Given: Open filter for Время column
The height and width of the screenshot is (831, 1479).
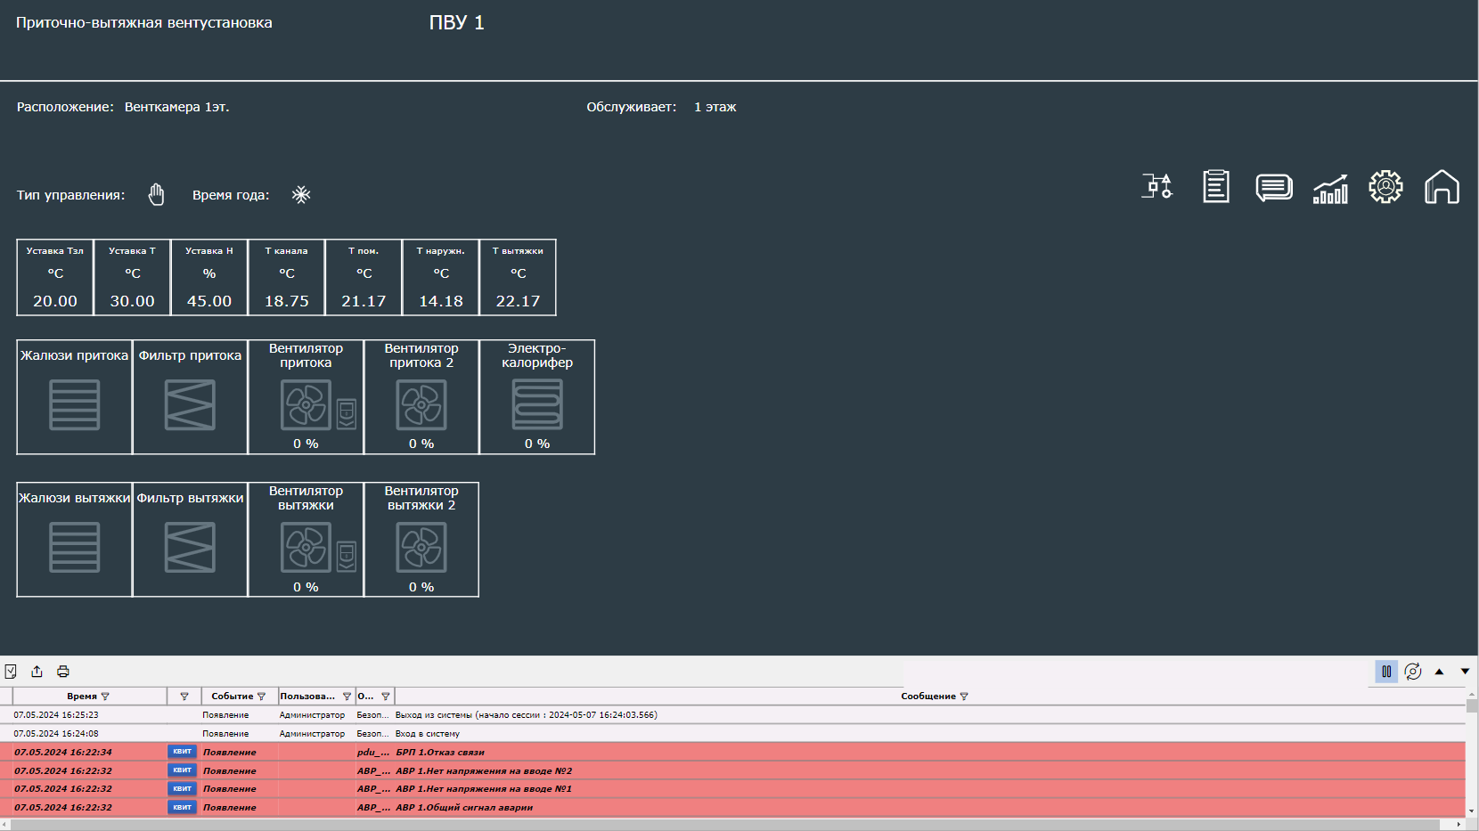Looking at the screenshot, I should 105,697.
